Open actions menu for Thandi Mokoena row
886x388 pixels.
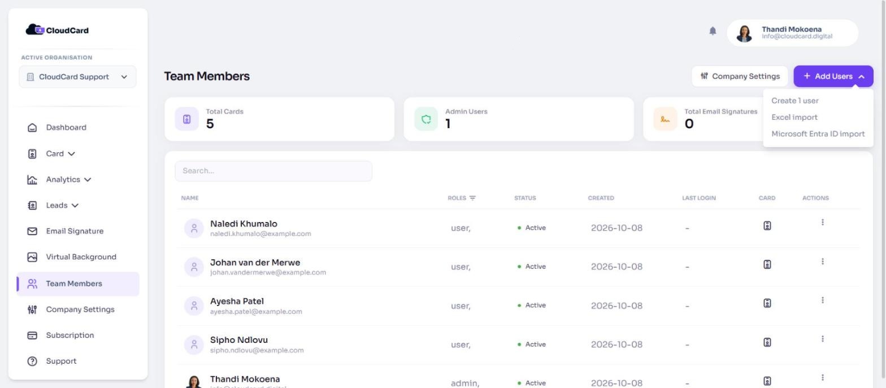click(x=822, y=377)
